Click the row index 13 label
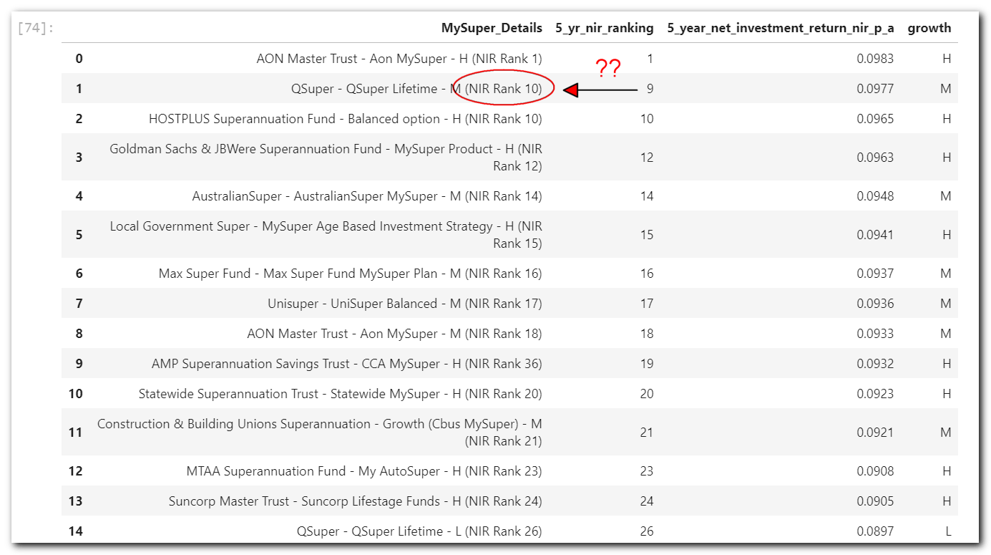Viewport: 991px width, 555px height. pos(76,501)
